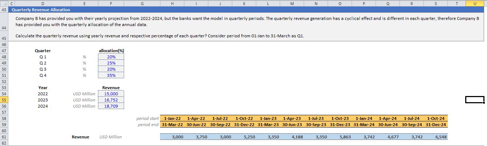
Task: Click the Quarterly Revenue Allocation heading
Action: 41,10
